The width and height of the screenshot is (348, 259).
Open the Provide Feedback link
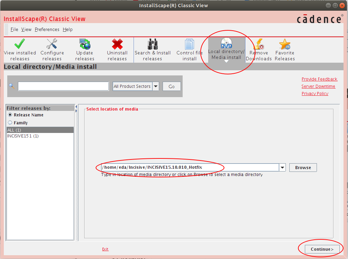click(x=319, y=79)
